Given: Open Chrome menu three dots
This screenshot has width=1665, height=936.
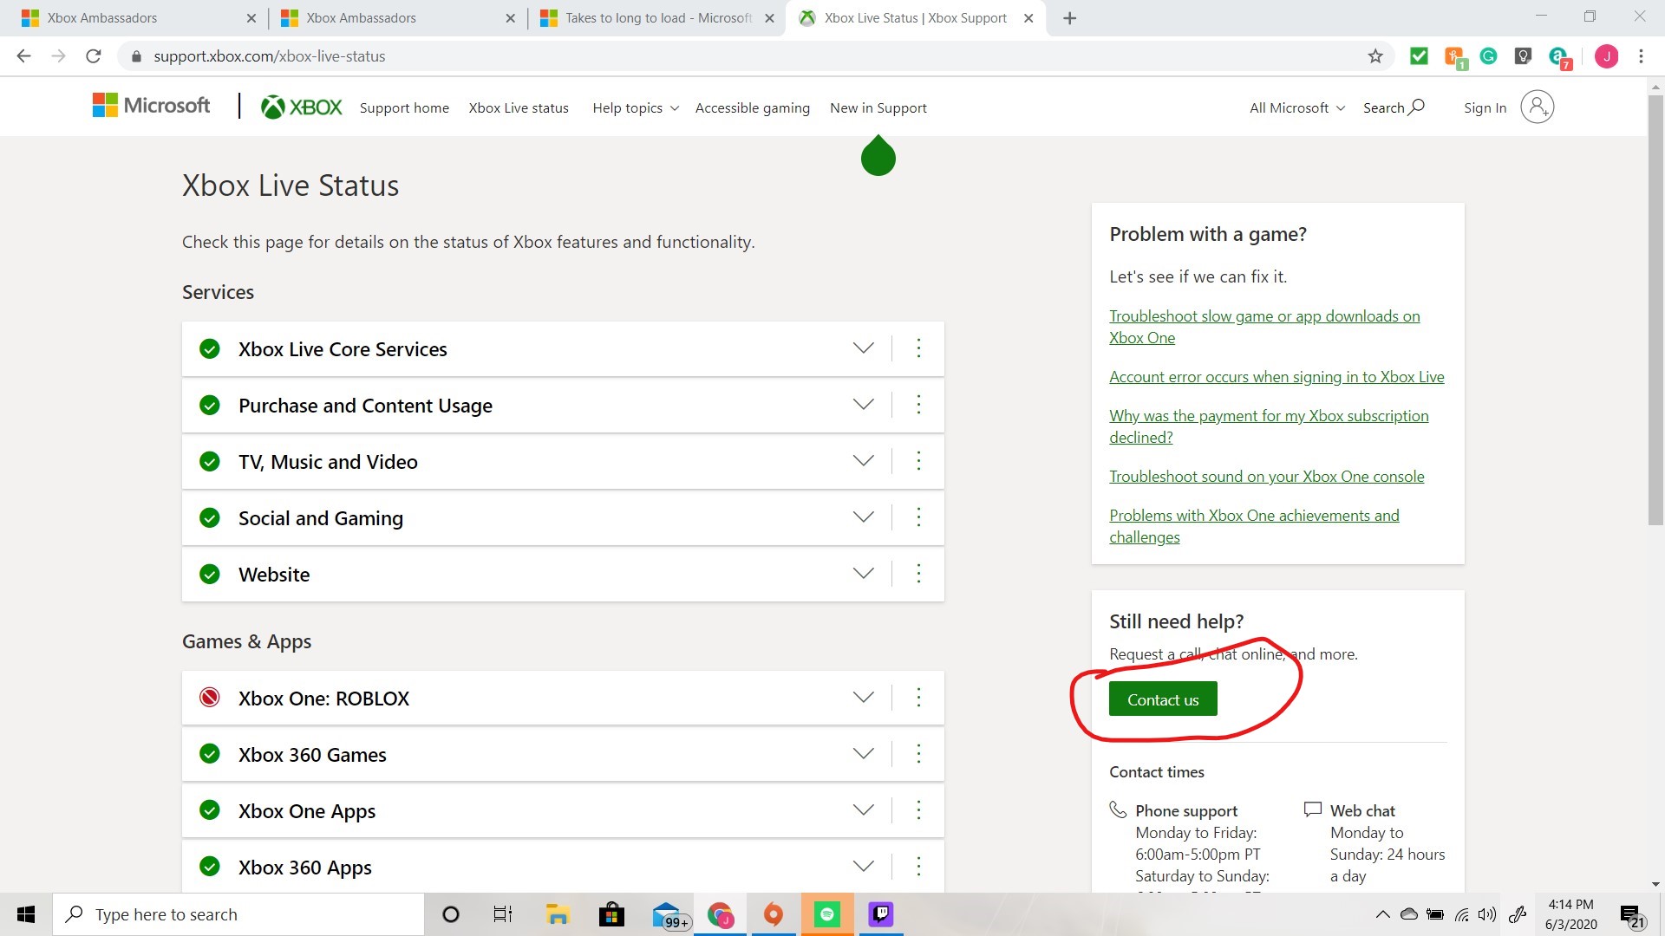Looking at the screenshot, I should pyautogui.click(x=1641, y=56).
